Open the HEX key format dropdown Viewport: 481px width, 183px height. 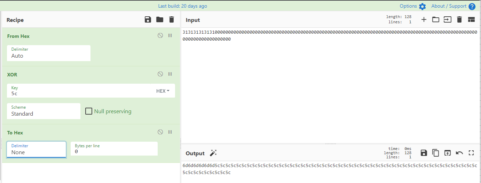[x=163, y=91]
